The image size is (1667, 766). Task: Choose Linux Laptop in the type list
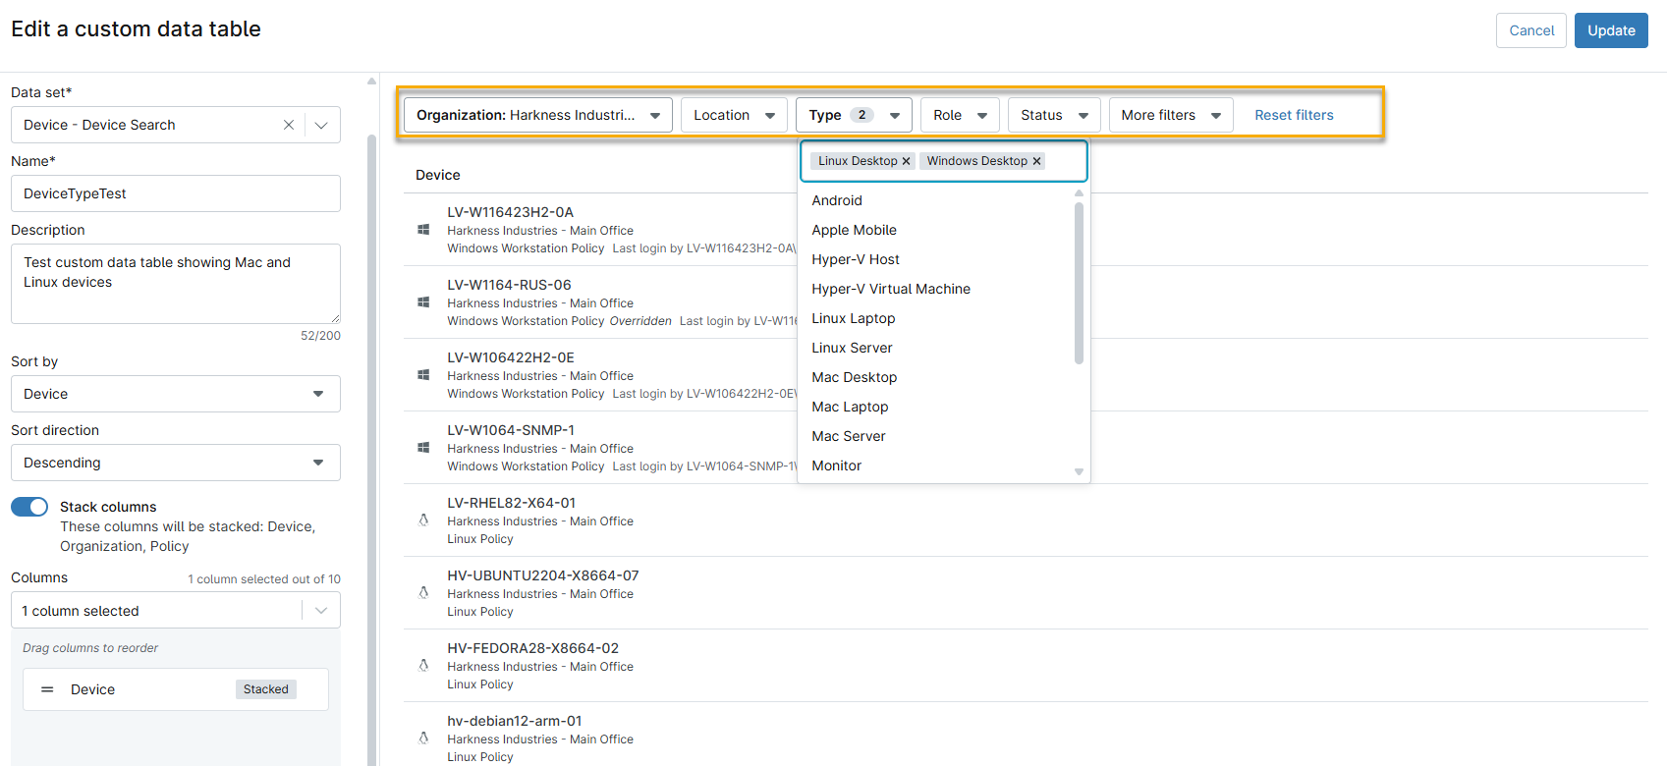[853, 318]
